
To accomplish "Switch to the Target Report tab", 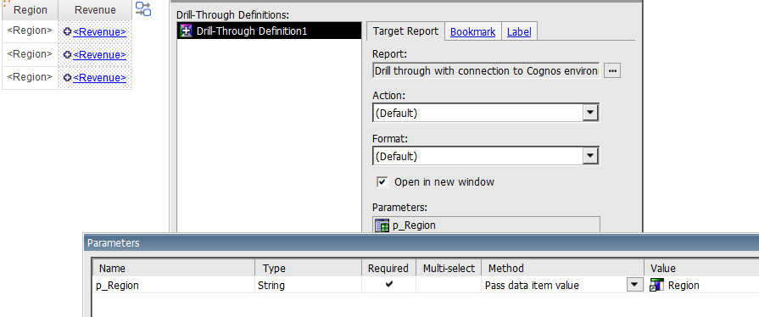I will pos(405,31).
